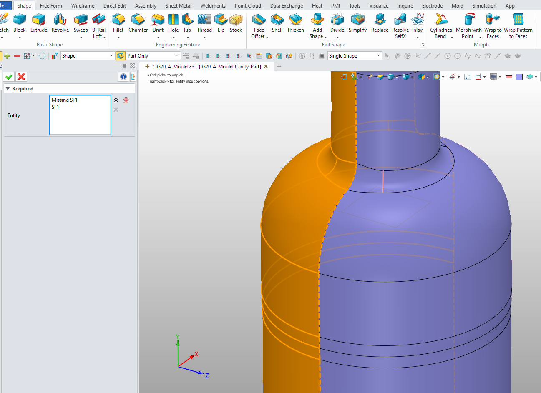Select the Hole feature tool
The height and width of the screenshot is (393, 541).
pos(174,23)
